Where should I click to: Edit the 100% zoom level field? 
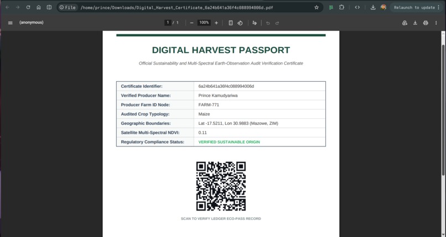tap(204, 23)
